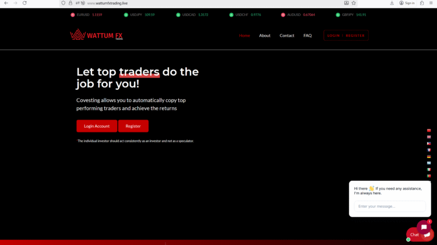
Task: Select the Italian flag language option
Action: 429,169
